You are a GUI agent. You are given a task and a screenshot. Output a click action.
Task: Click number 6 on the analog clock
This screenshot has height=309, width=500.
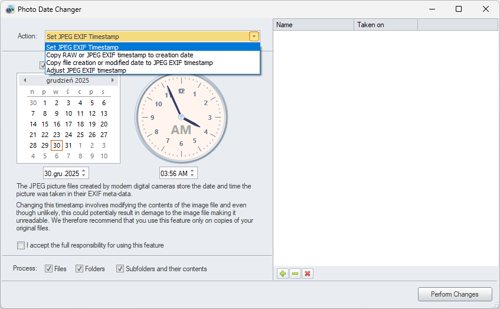pyautogui.click(x=181, y=144)
